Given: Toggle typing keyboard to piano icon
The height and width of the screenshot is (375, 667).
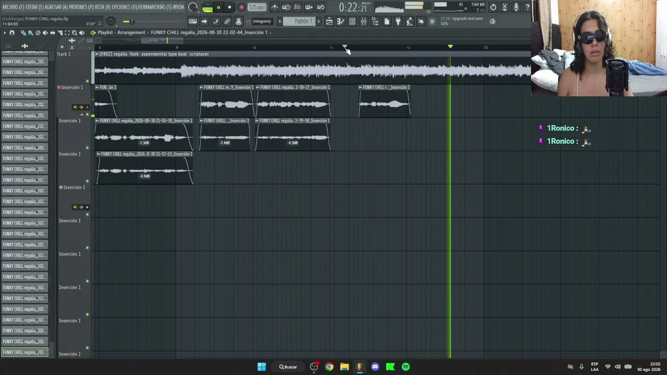Looking at the screenshot, I should [x=193, y=21].
